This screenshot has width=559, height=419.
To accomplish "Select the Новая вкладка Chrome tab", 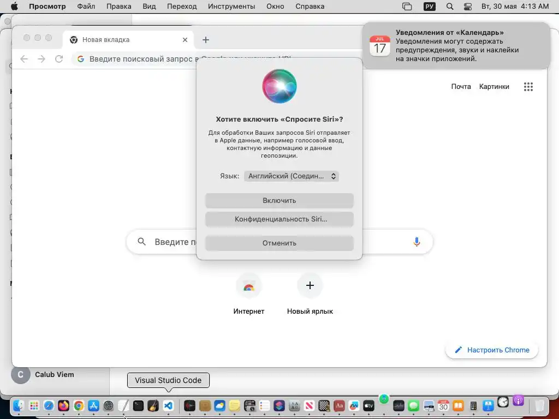I will click(128, 39).
